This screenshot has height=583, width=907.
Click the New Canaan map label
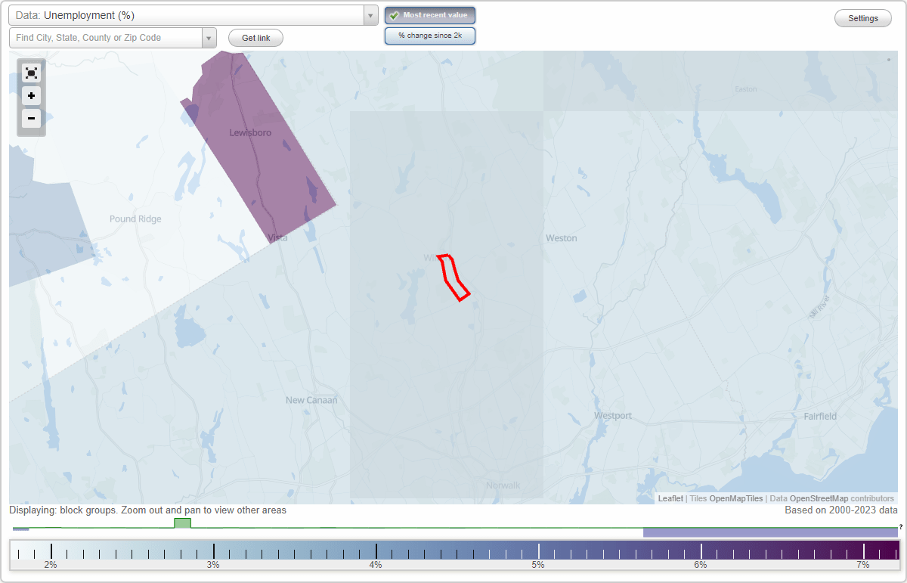311,400
